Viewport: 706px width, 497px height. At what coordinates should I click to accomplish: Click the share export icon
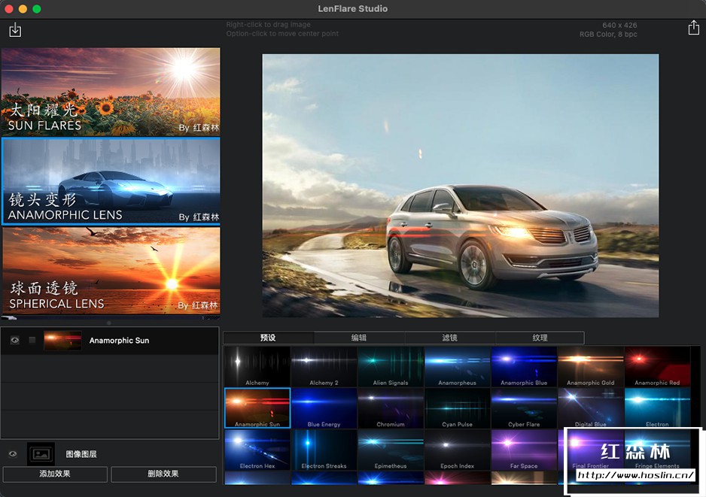[693, 28]
